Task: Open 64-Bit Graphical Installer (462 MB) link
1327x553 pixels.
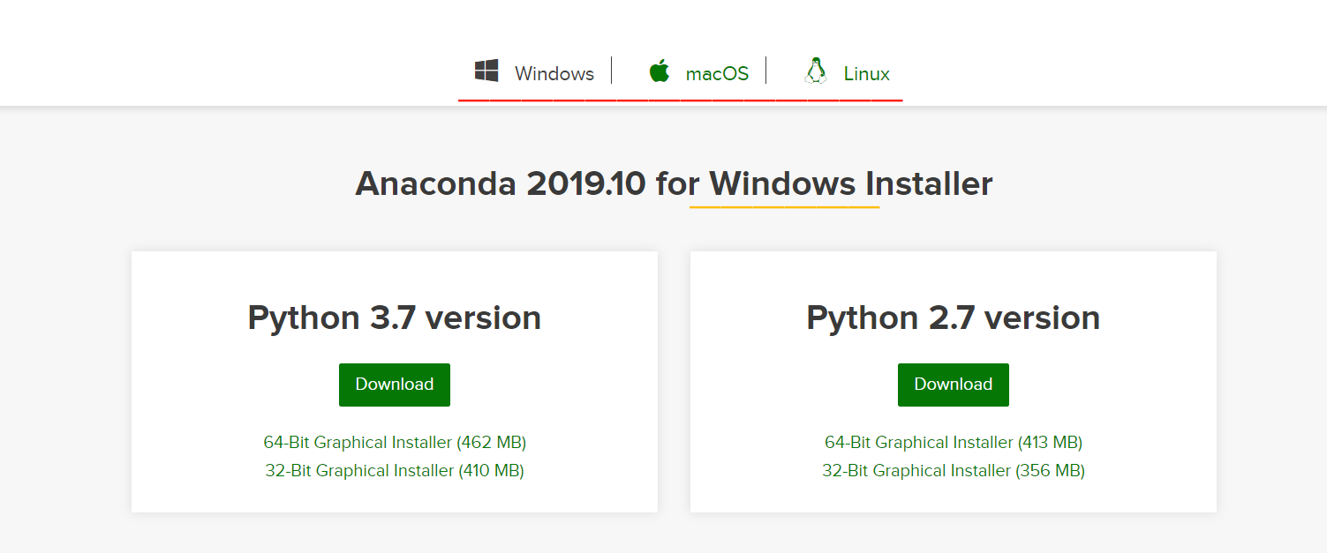Action: 395,442
